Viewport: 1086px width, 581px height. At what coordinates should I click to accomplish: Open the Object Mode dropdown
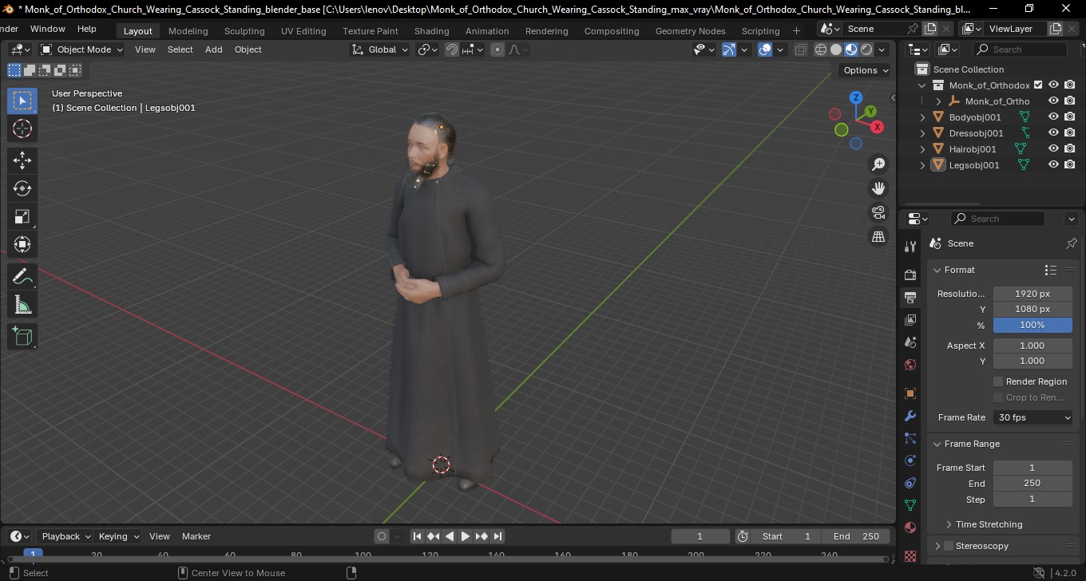point(81,49)
